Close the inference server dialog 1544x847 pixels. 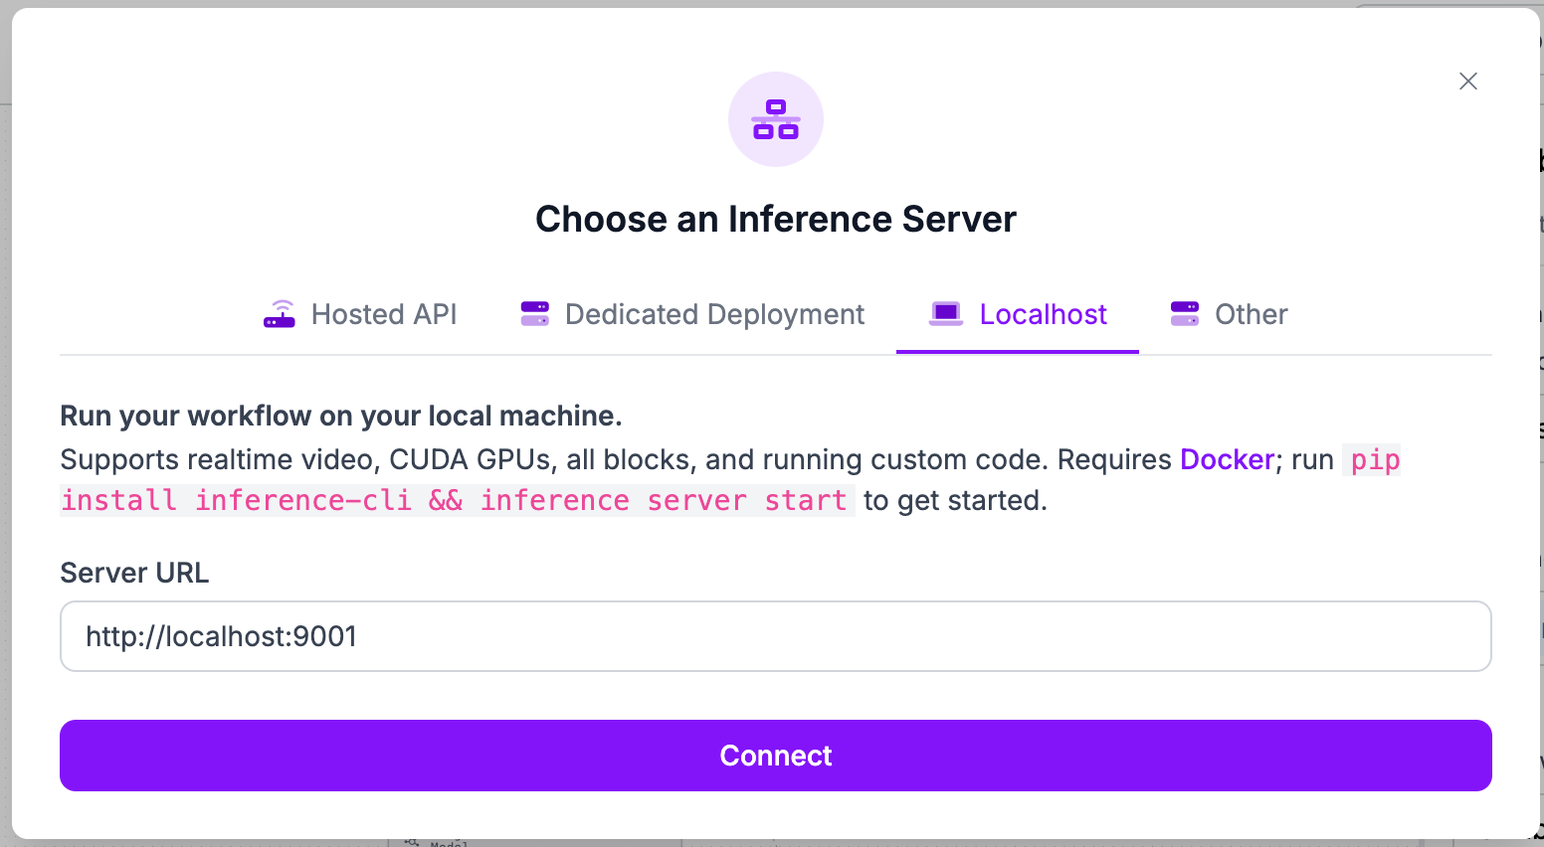(x=1467, y=82)
